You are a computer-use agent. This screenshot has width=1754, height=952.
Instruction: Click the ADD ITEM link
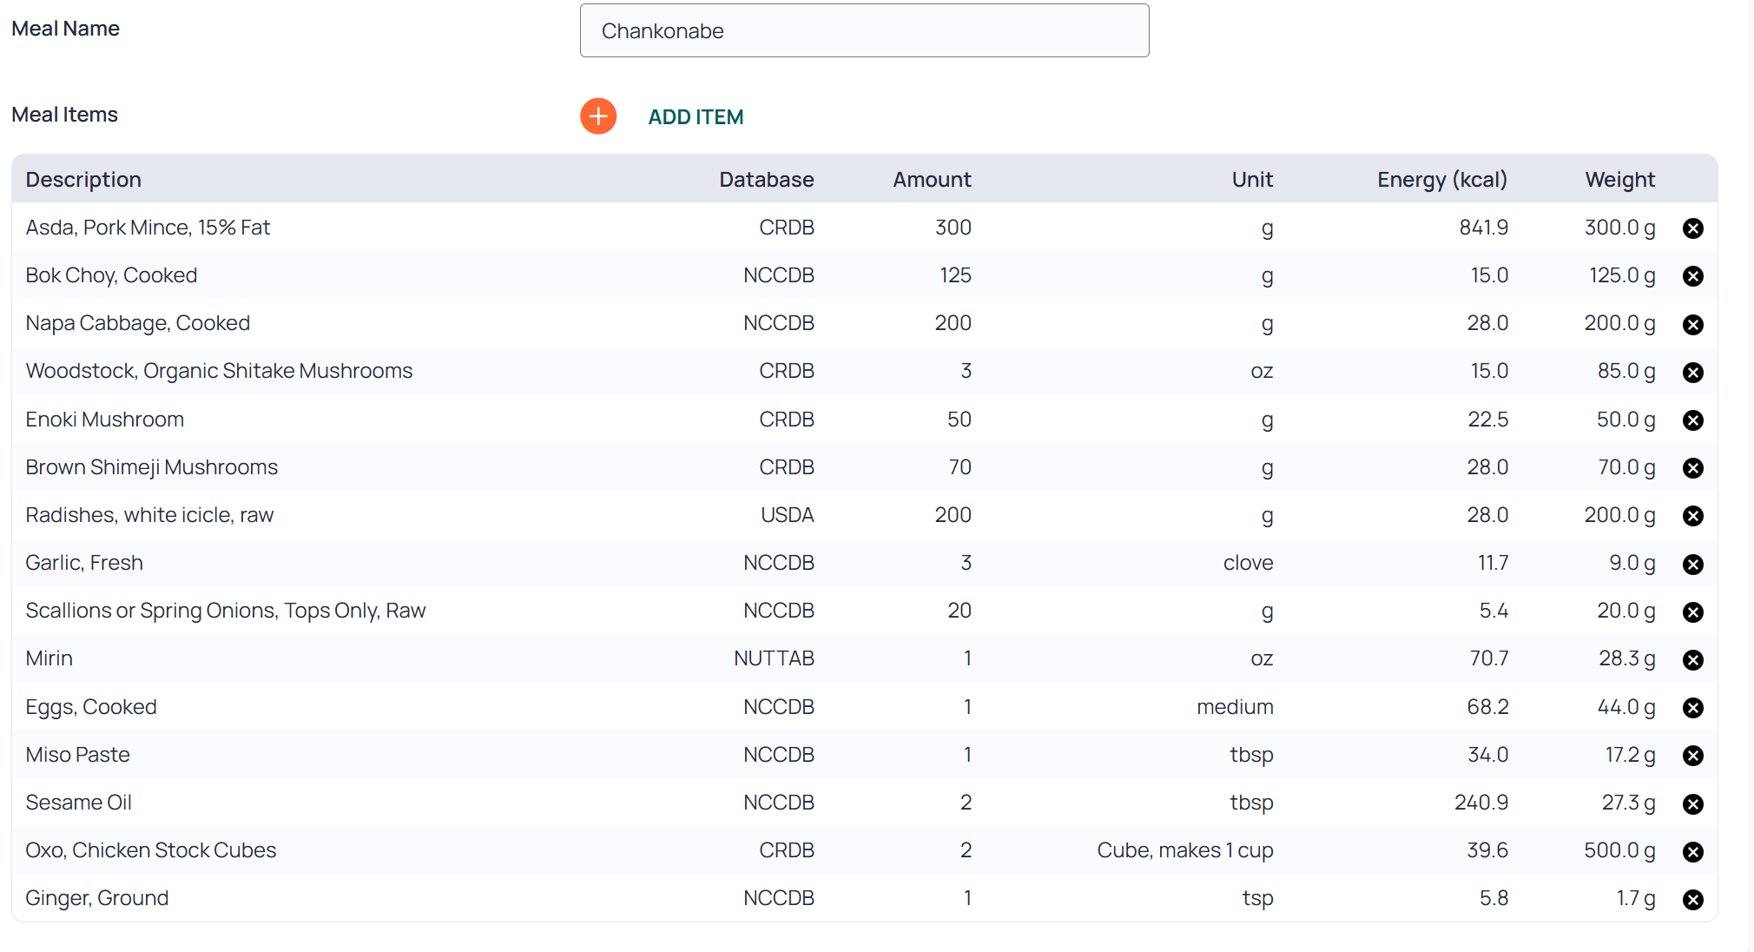(x=696, y=117)
